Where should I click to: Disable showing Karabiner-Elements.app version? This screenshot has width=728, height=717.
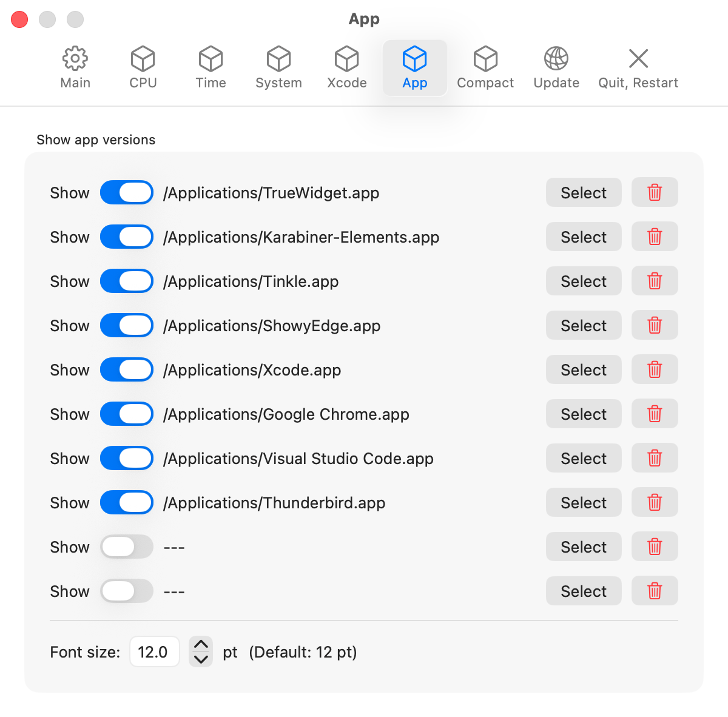click(x=127, y=237)
